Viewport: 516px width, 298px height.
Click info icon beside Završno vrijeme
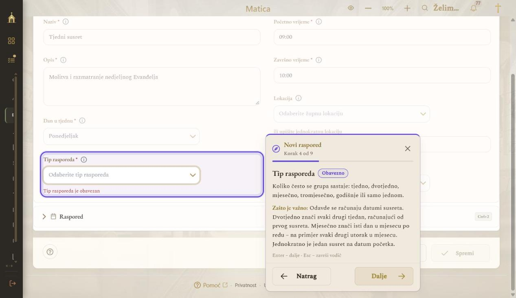tap(318, 60)
